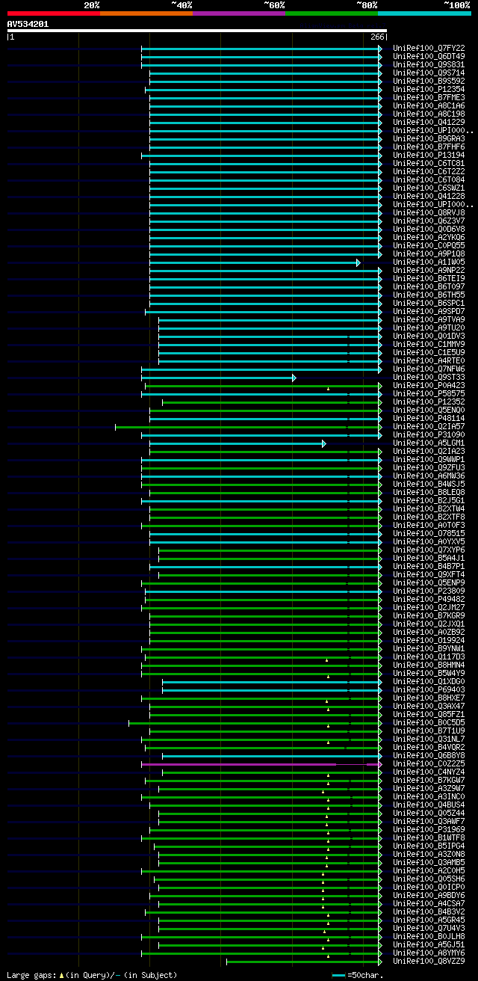Click the UniRef100_P58575 label
The height and width of the screenshot is (981, 478).
coord(429,393)
